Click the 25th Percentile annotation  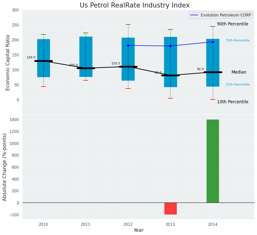click(237, 85)
